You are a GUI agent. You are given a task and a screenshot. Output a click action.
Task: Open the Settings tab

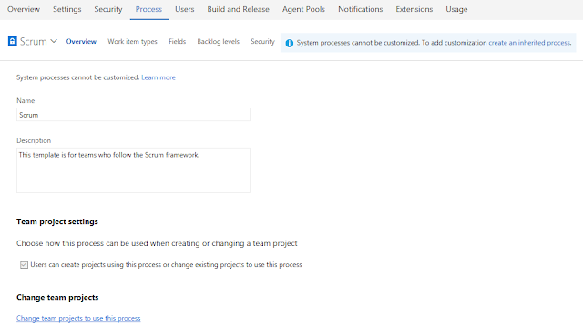pos(66,9)
